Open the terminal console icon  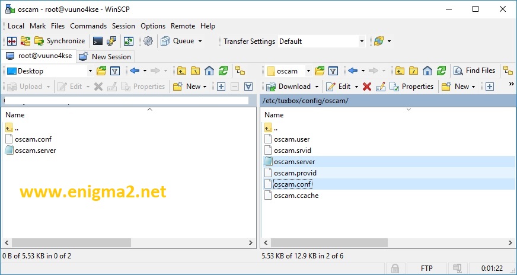click(x=98, y=41)
